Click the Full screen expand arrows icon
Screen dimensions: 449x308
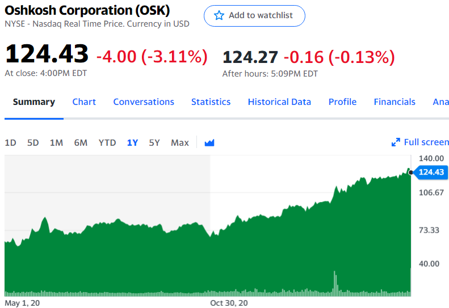(396, 142)
